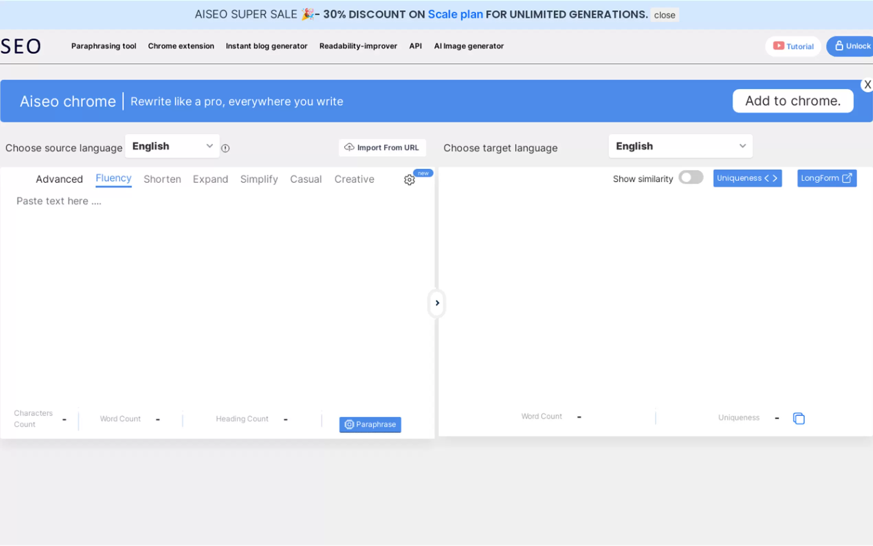Dismiss the Aiseo chrome banner X
The width and height of the screenshot is (873, 546).
click(x=867, y=85)
